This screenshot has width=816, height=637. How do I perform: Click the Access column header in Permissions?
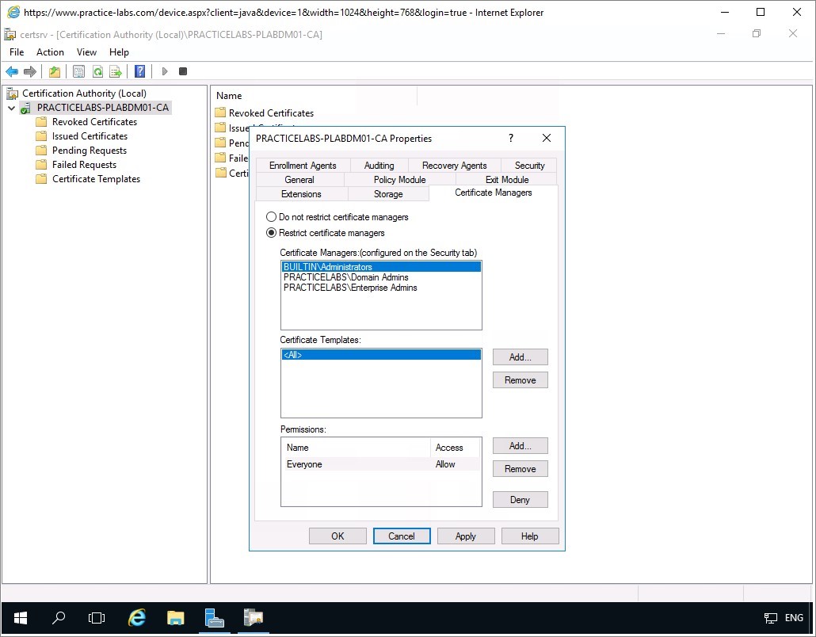pos(455,448)
